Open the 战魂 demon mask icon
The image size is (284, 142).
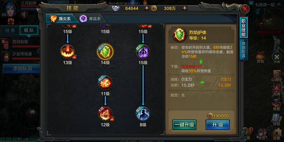coord(277,90)
